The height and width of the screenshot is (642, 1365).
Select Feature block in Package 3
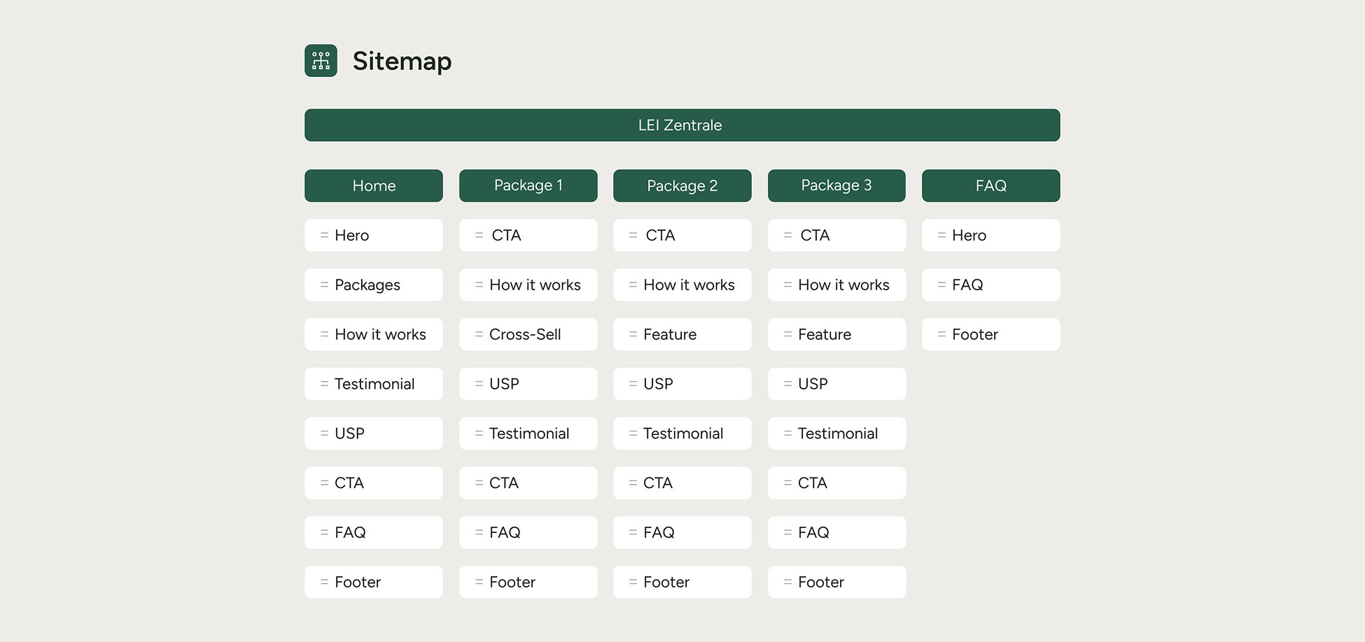pos(836,334)
